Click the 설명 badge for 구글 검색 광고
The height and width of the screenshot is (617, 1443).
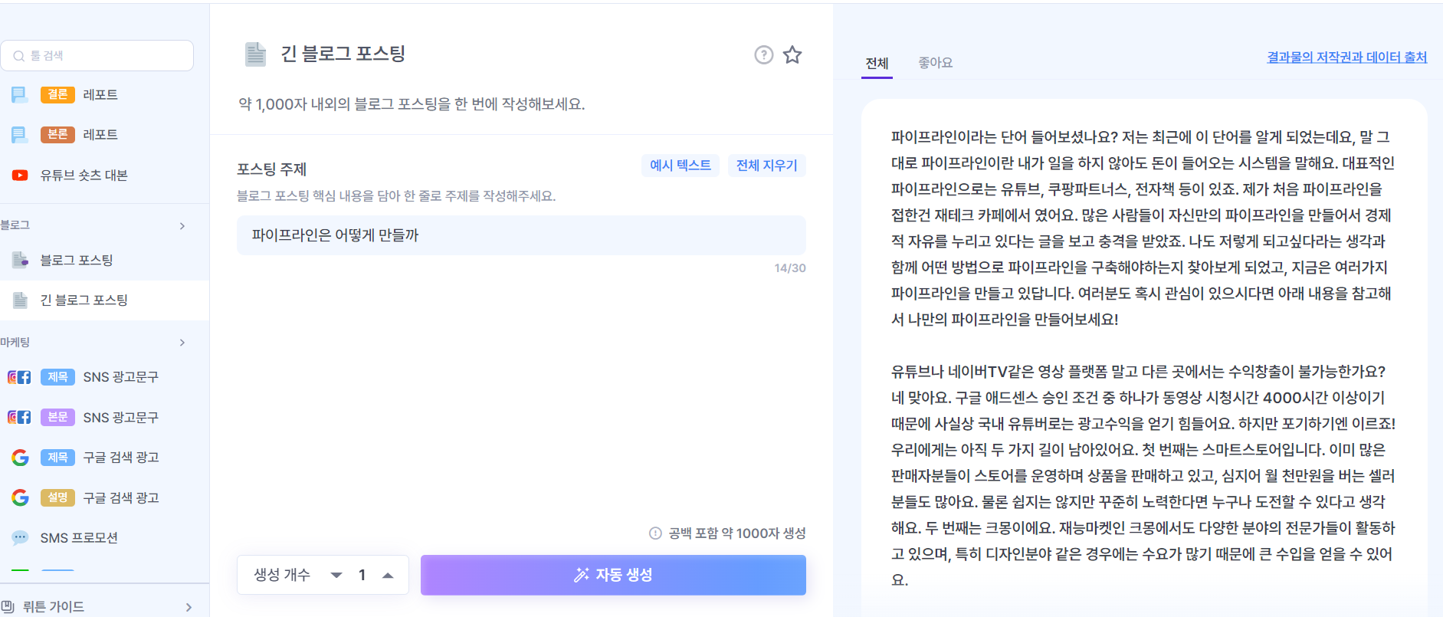click(x=57, y=497)
